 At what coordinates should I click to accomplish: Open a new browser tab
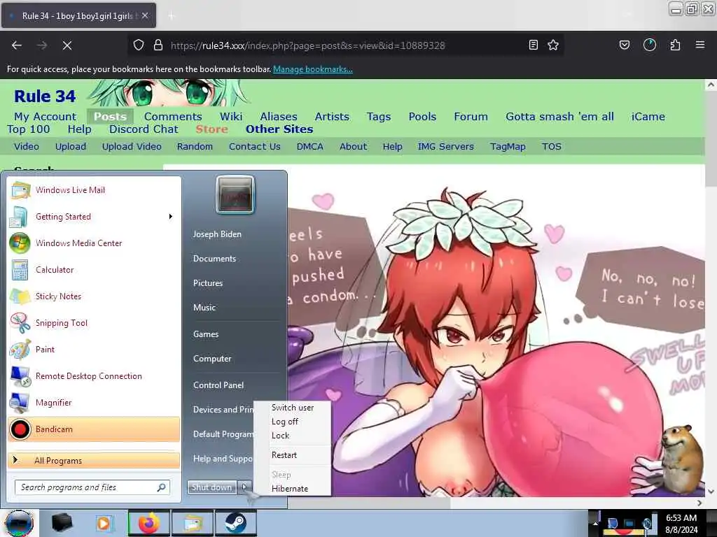point(171,16)
